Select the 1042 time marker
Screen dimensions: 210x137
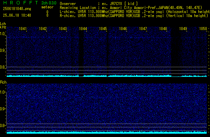pos(43,29)
